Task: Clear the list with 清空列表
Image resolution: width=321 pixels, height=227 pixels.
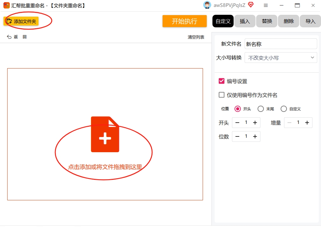Action: [196, 37]
